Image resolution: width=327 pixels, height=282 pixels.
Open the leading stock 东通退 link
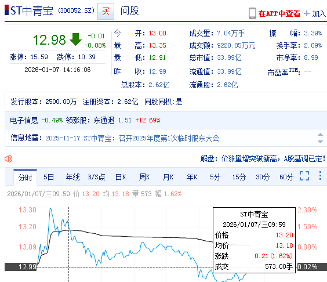click(x=104, y=121)
